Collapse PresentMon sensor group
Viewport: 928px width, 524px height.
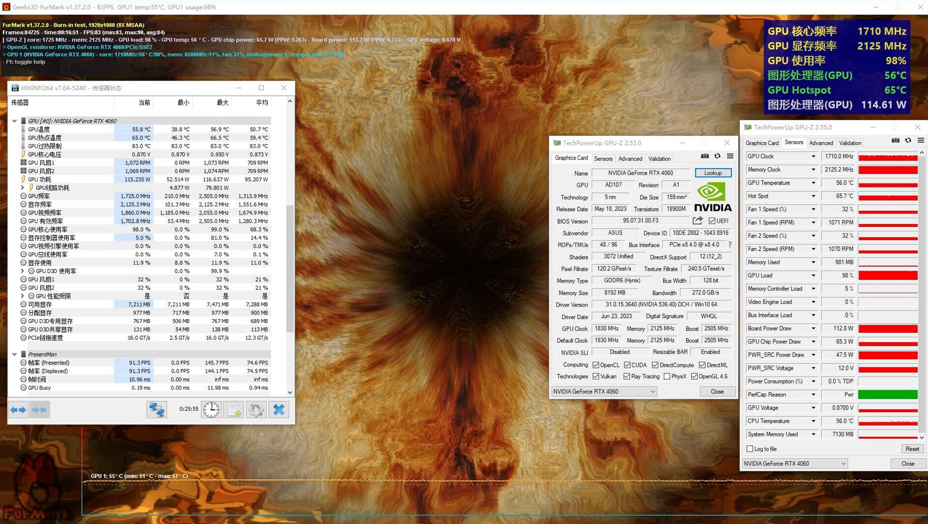pos(14,354)
